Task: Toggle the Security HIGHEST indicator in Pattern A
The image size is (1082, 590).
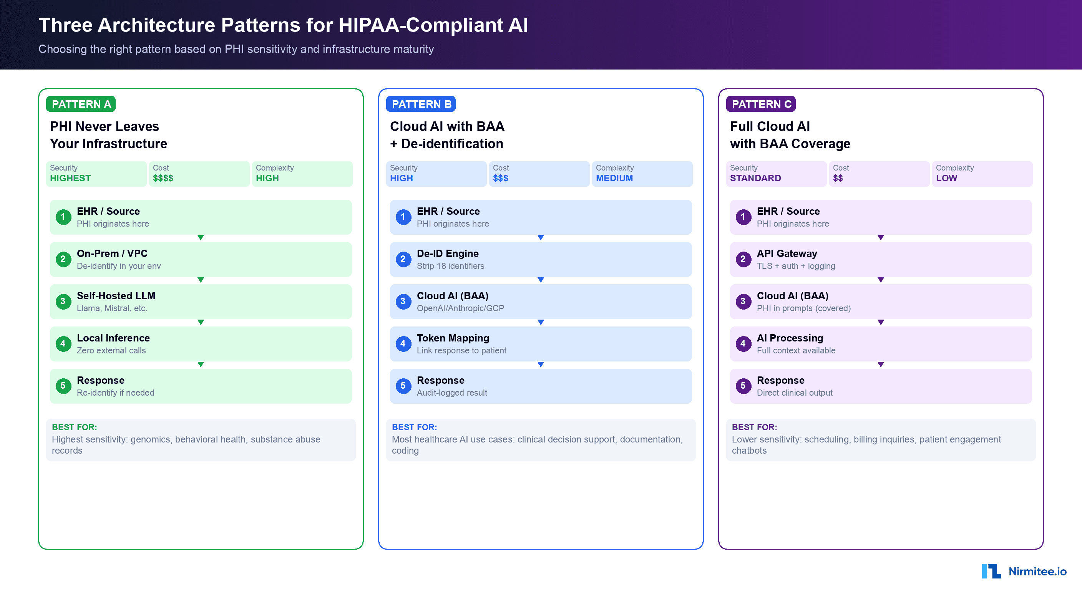Action: pyautogui.click(x=96, y=174)
